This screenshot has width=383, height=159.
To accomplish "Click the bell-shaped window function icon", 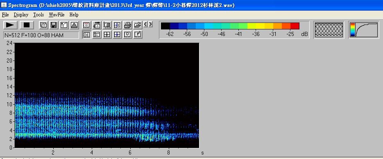I will pos(74,25).
